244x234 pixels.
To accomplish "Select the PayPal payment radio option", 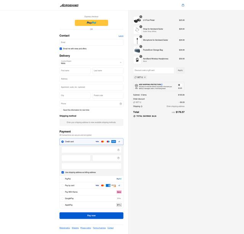I will (63, 179).
